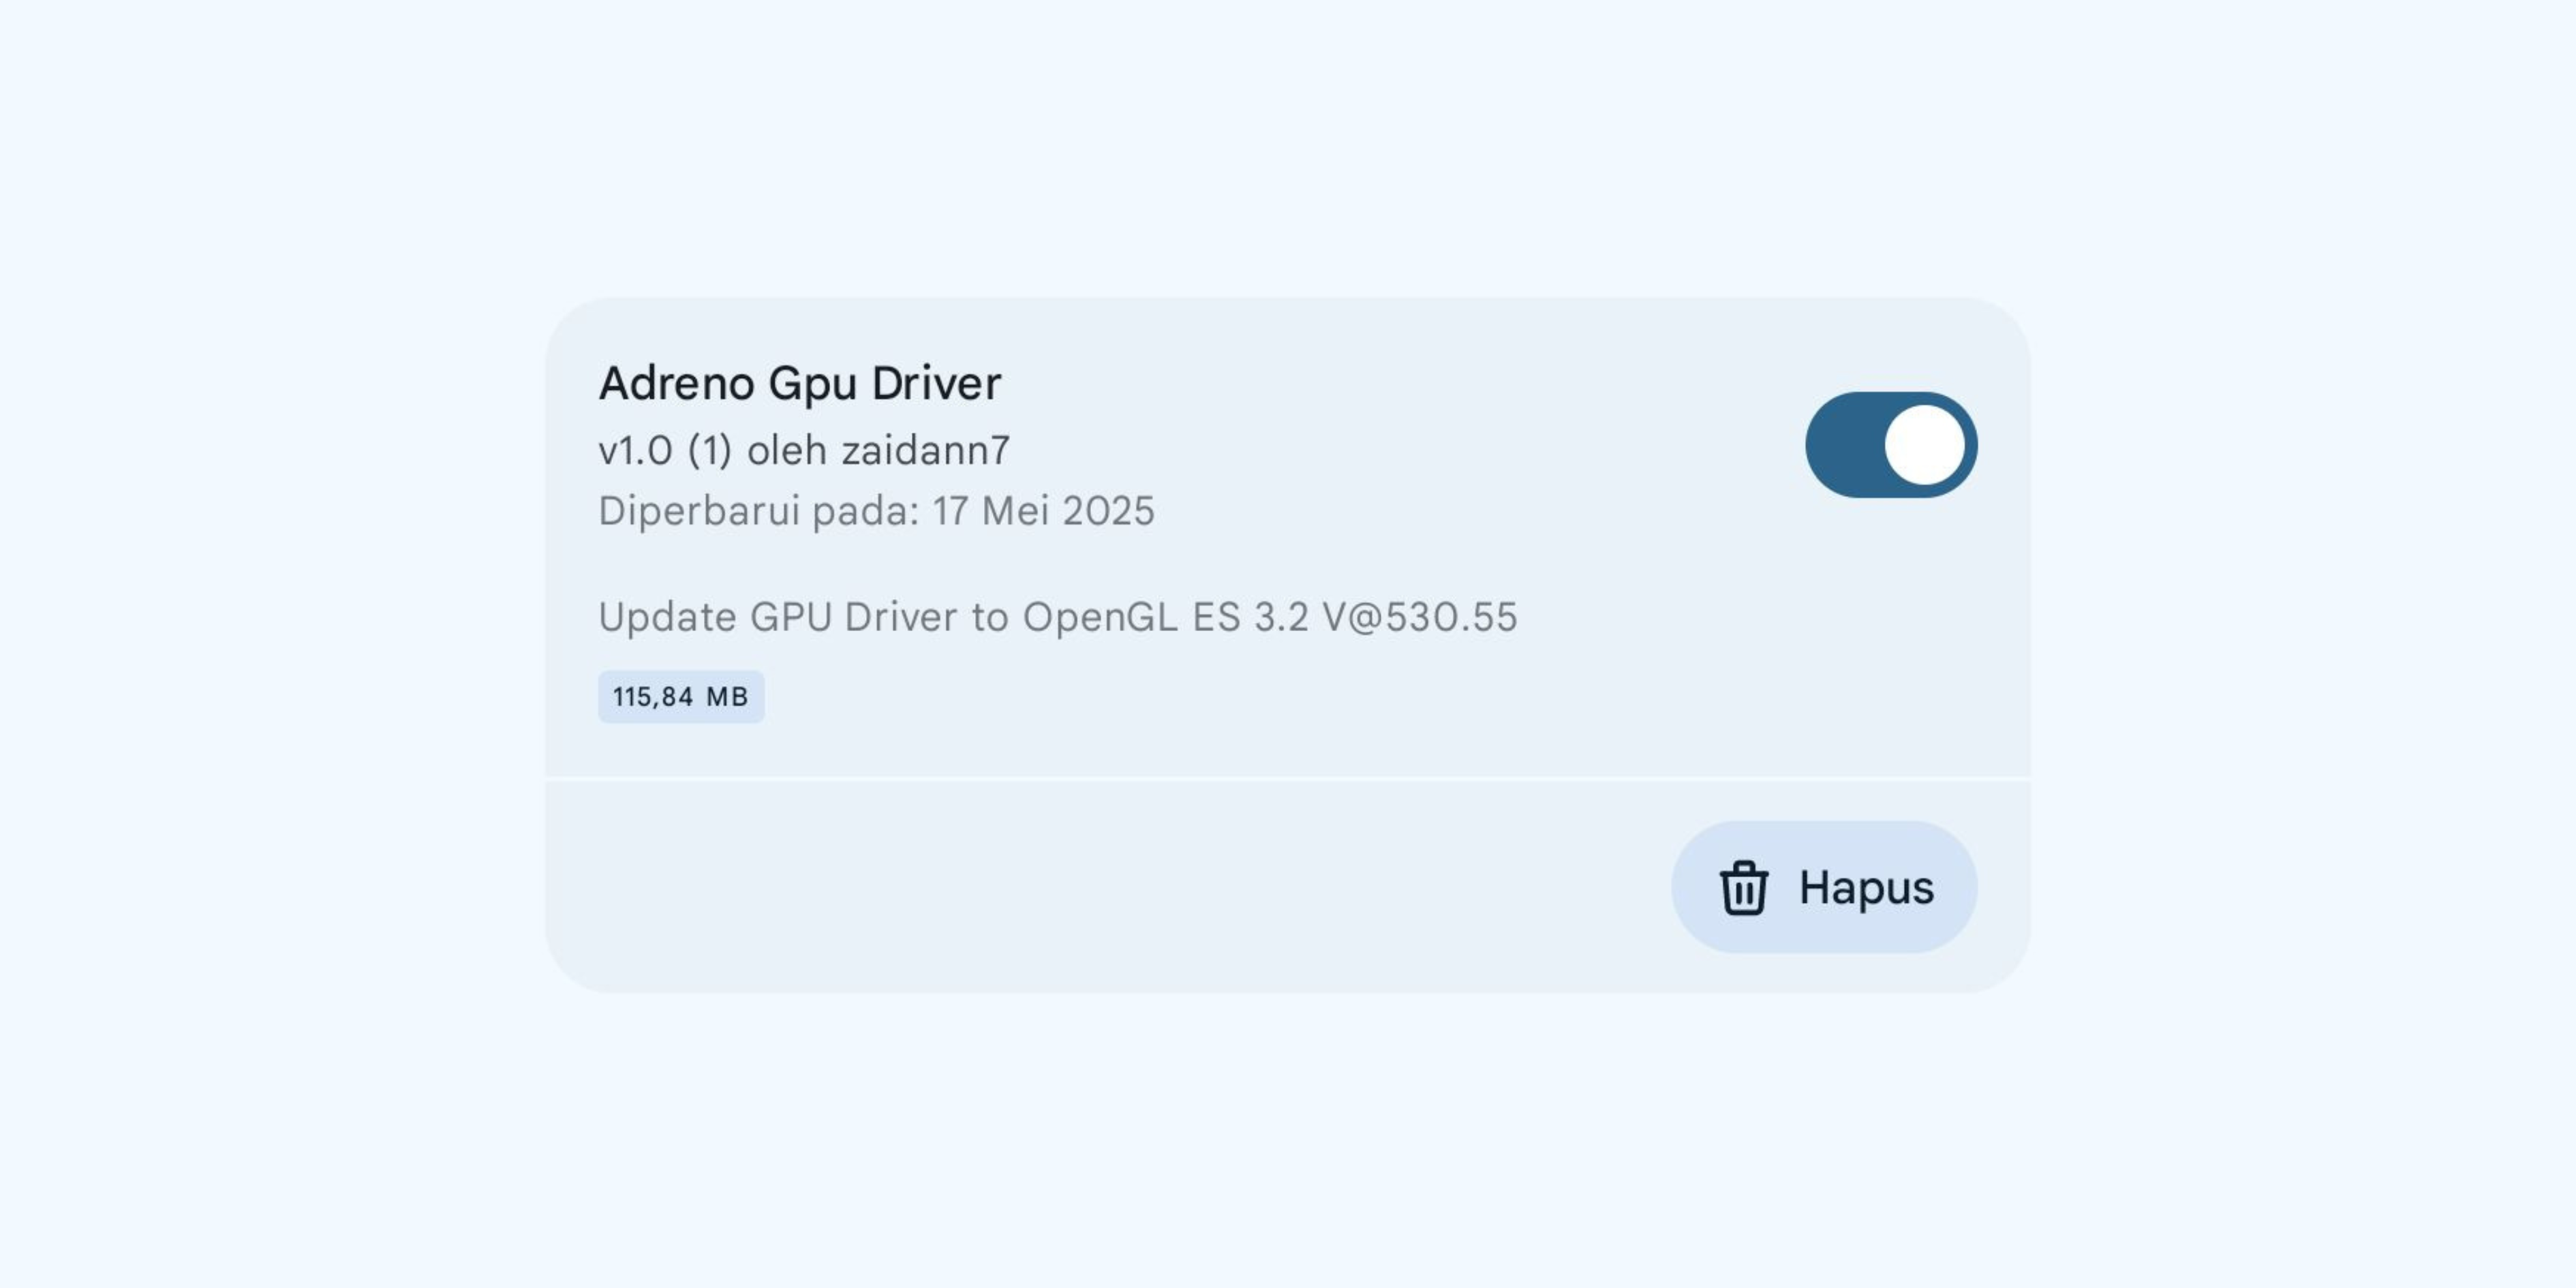Click the Update GPU Driver to OpenGL ES description
The height and width of the screenshot is (1288, 2576).
coord(1058,617)
